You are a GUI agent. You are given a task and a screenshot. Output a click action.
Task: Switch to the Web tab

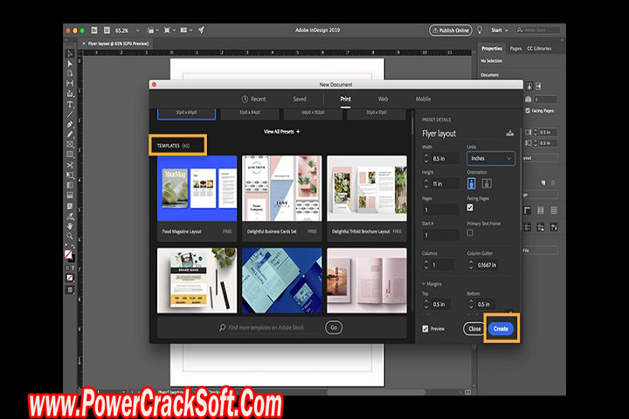383,100
